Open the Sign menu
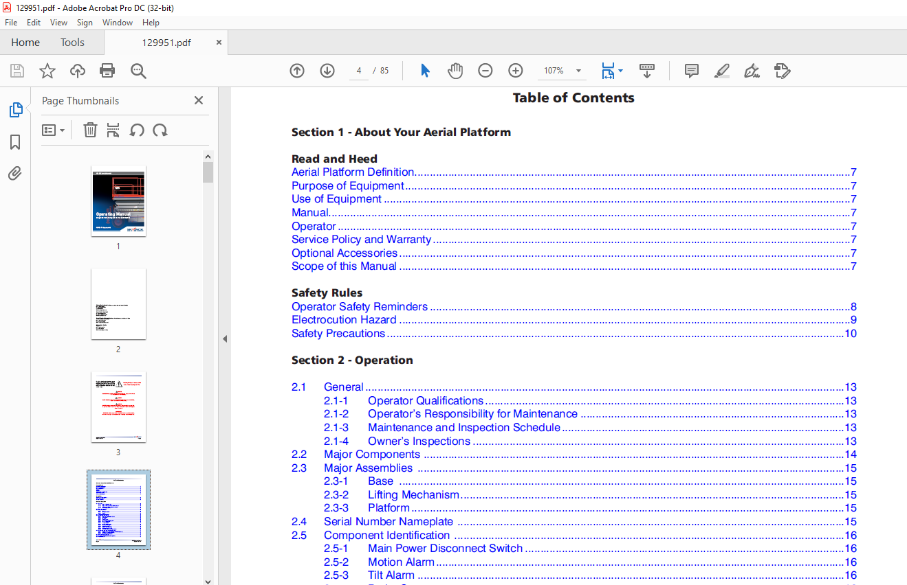Viewport: 907px width, 585px height. pyautogui.click(x=85, y=23)
